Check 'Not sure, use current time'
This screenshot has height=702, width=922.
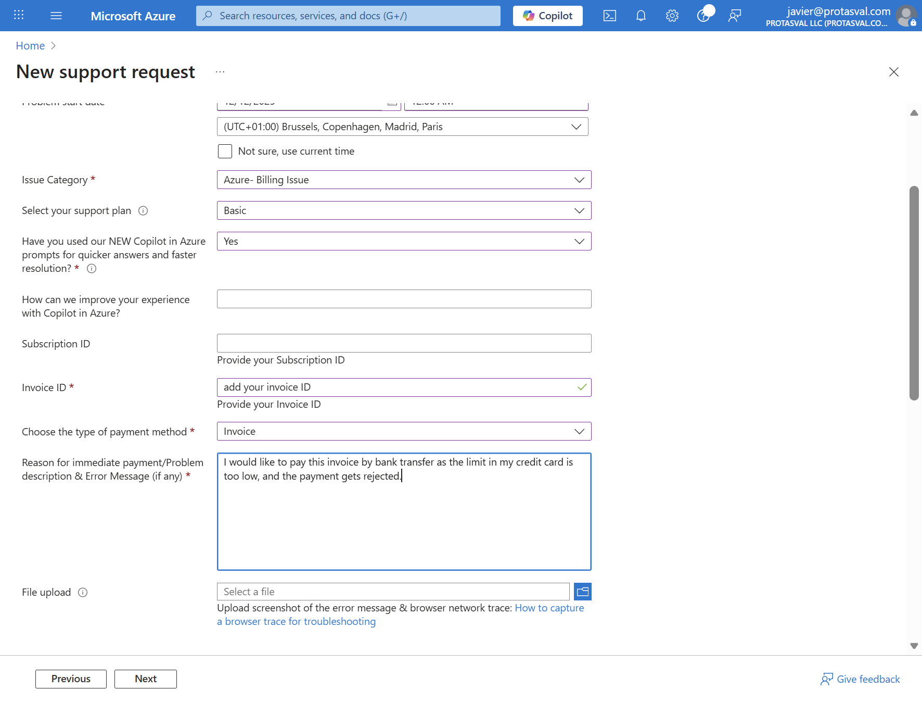[x=225, y=151]
